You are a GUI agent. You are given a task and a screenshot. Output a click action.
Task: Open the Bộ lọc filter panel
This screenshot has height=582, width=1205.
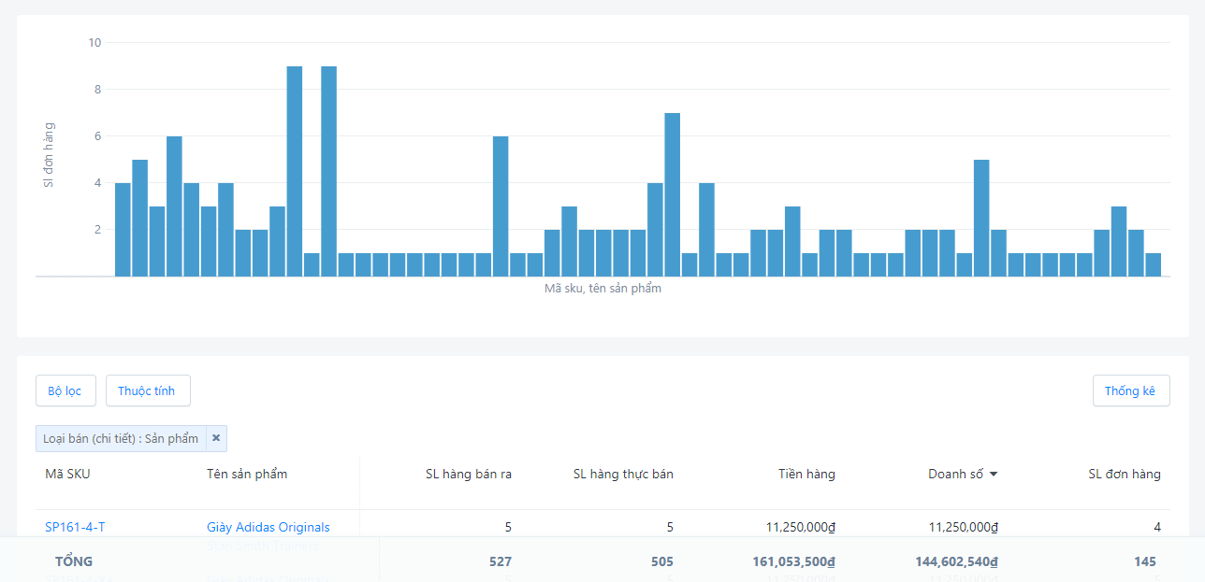[65, 390]
